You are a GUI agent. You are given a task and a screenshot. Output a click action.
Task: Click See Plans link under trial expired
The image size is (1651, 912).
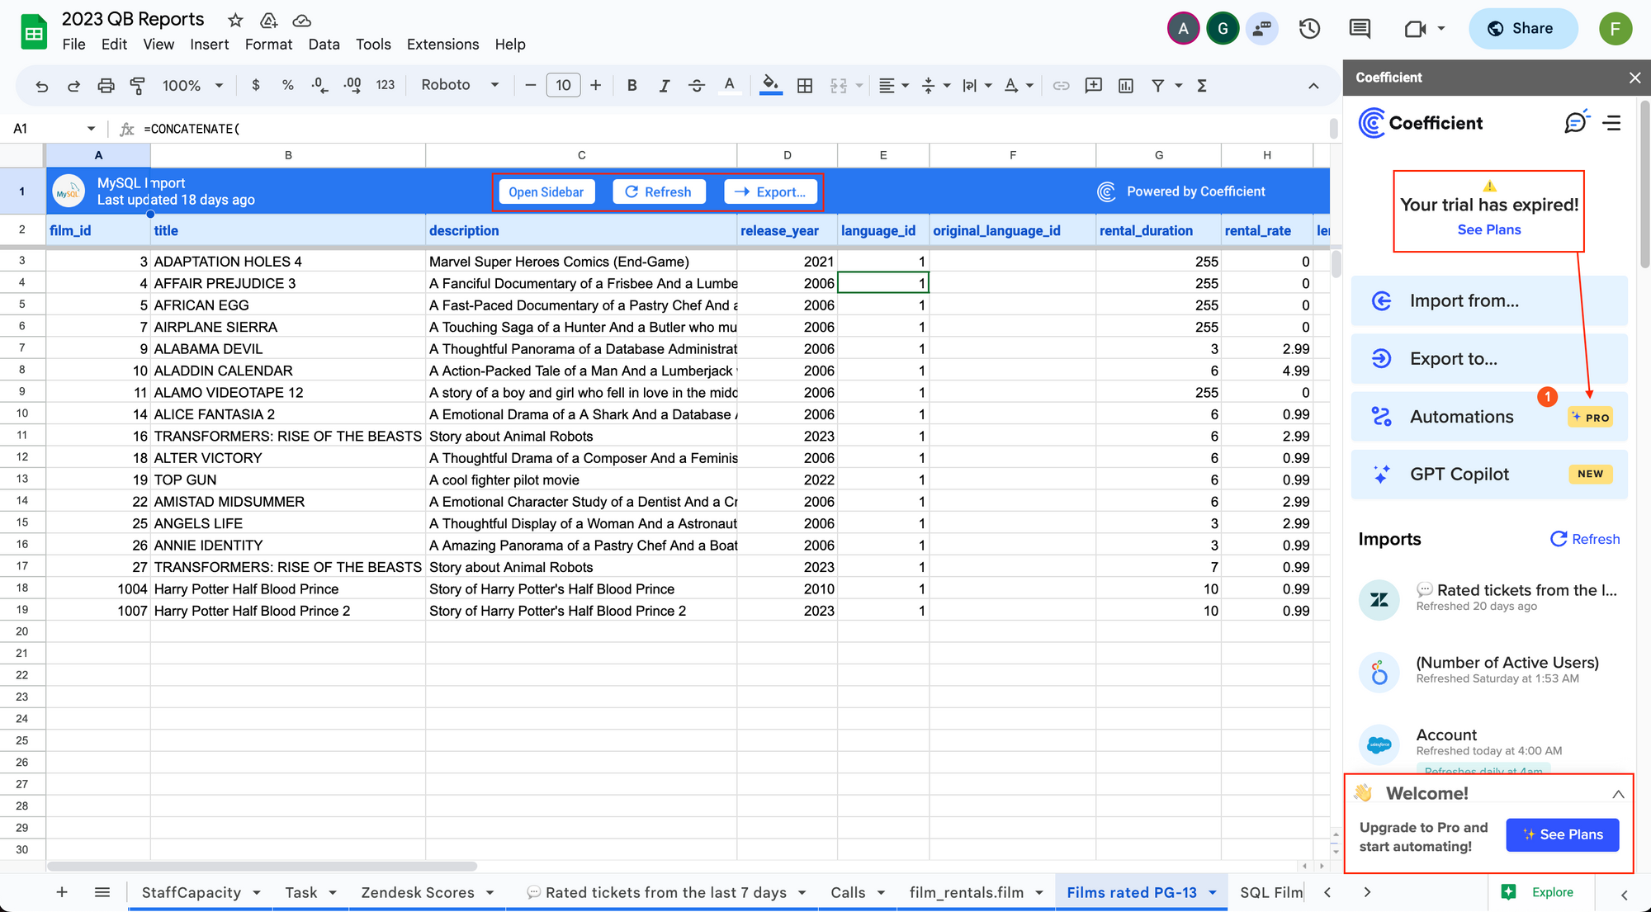pyautogui.click(x=1488, y=229)
